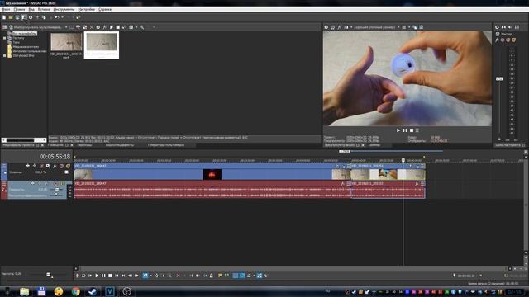Select the 'Теги' media bin
Image resolution: width=529 pixels, height=297 pixels.
pos(16,42)
